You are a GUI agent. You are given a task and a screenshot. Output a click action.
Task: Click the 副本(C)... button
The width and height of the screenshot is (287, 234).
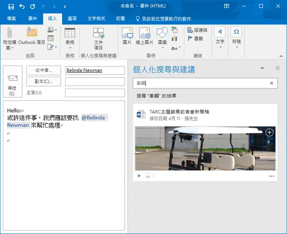click(x=44, y=81)
